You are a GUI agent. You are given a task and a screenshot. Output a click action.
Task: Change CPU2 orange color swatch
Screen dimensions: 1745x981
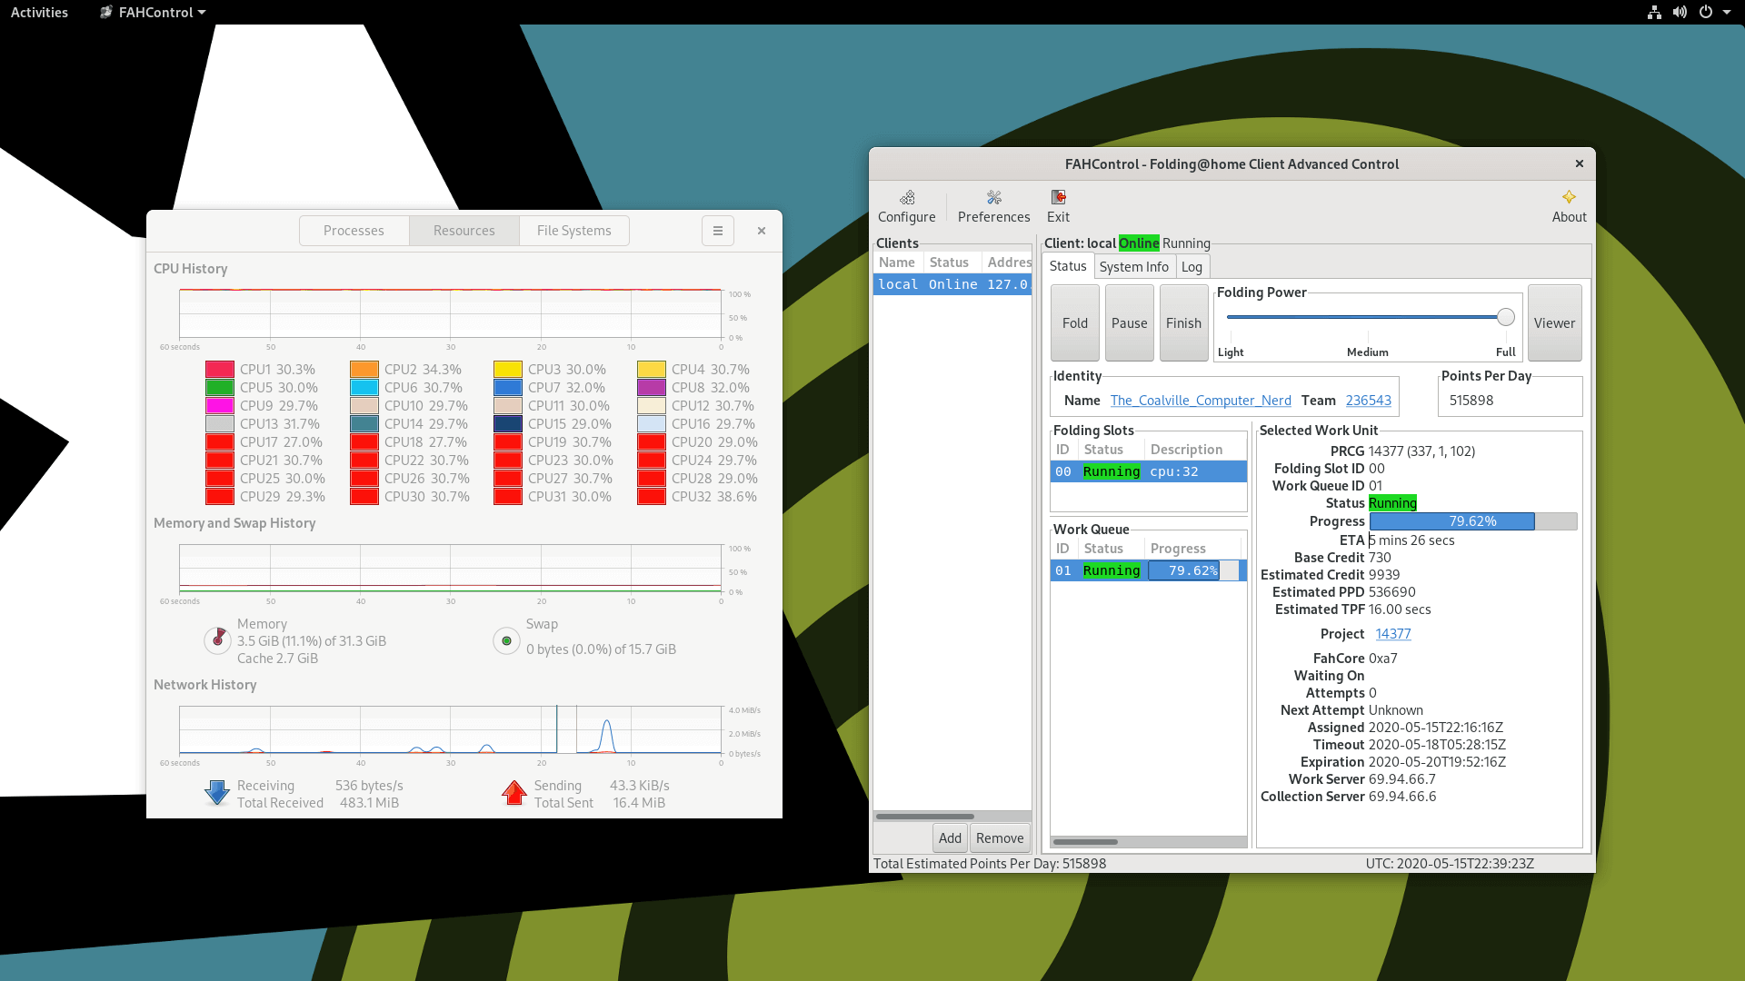pos(364,370)
